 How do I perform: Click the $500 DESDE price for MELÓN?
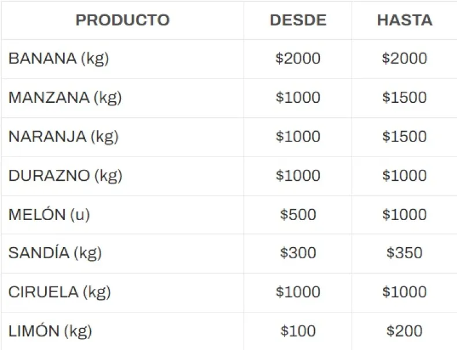point(298,214)
